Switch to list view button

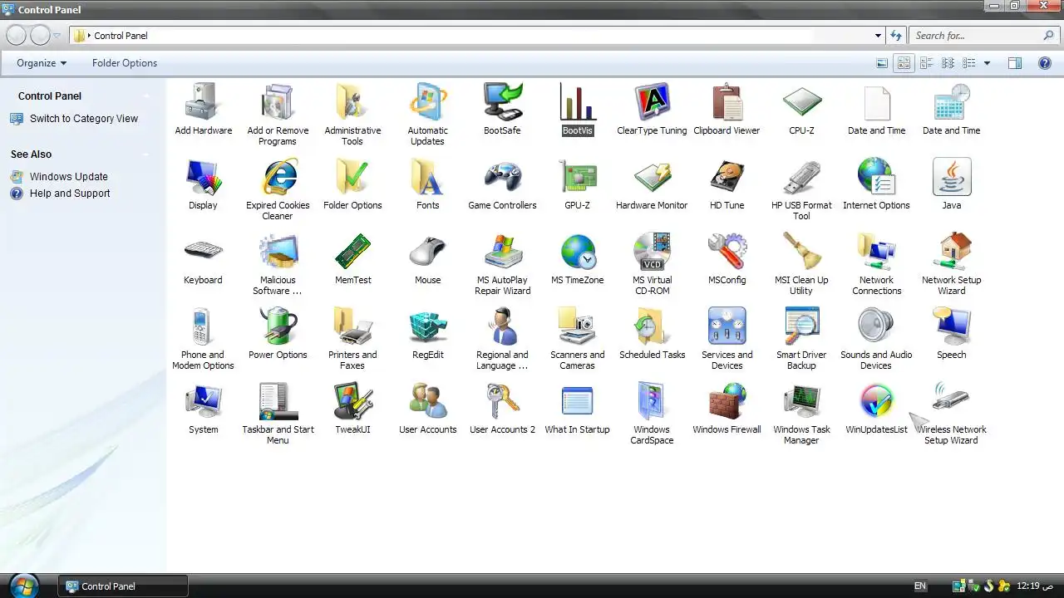coord(948,63)
